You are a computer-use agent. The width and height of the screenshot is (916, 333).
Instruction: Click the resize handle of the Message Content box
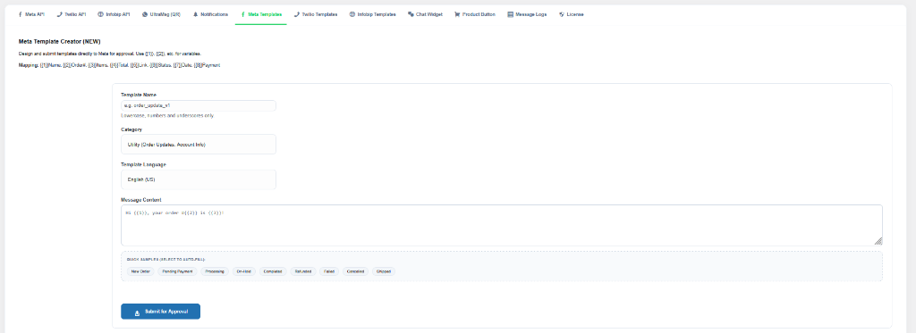(878, 241)
